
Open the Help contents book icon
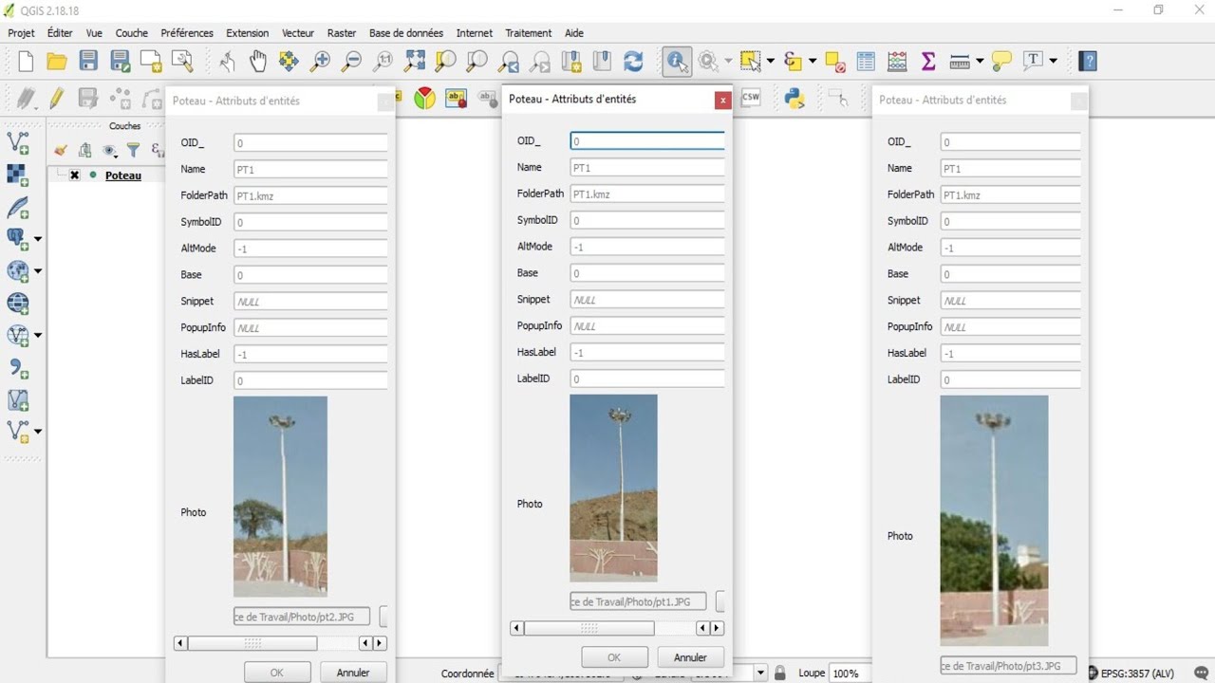click(x=1089, y=62)
